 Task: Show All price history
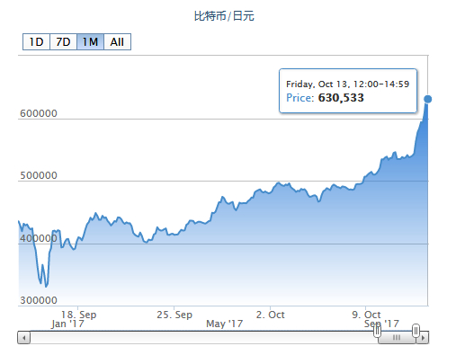click(x=117, y=42)
